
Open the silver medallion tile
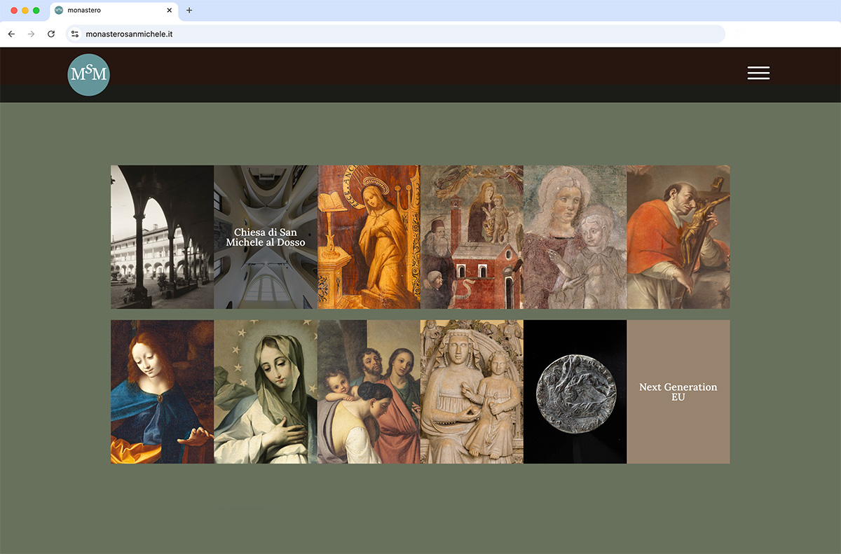(x=575, y=392)
